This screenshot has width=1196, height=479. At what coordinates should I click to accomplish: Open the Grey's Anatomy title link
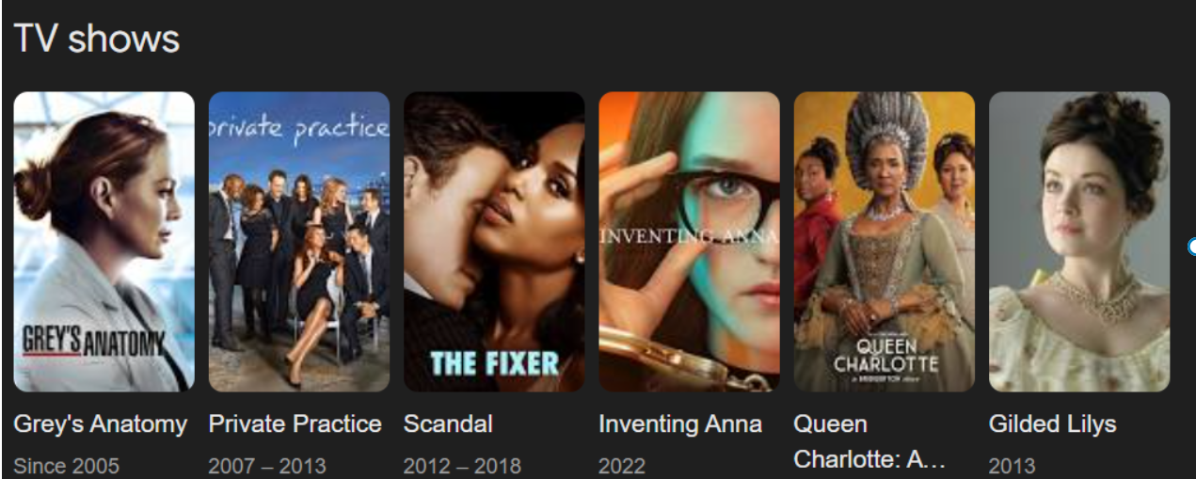tap(100, 424)
